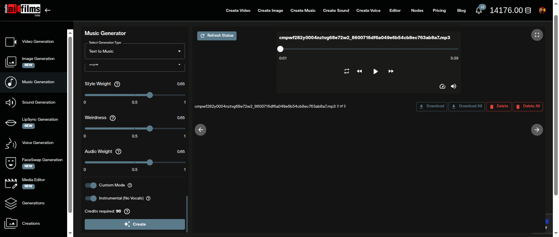
Task: Click the left sidebar scrollbar
Action: [x=70, y=124]
